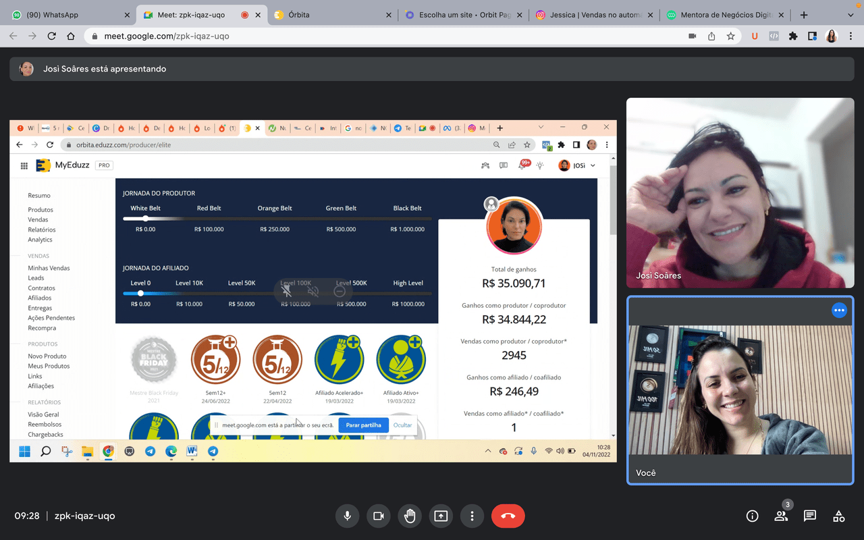Open Meus Produtos in the sidebar
This screenshot has height=540, width=864.
coord(49,366)
